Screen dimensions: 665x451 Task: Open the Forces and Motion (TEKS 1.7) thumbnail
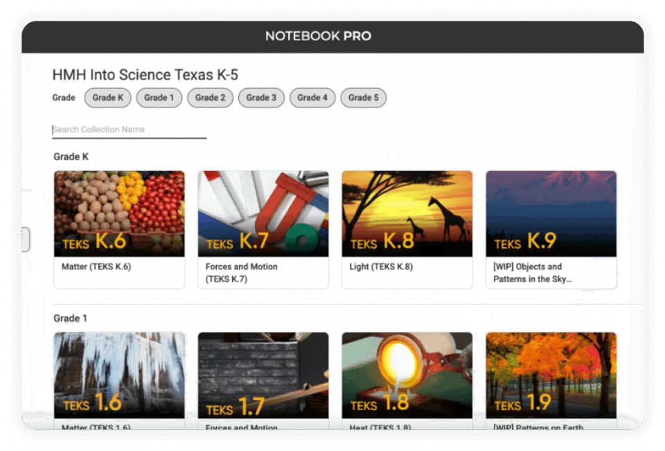click(x=263, y=375)
